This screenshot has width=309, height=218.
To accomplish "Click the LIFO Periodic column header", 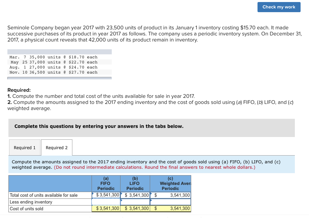I will click(135, 184).
